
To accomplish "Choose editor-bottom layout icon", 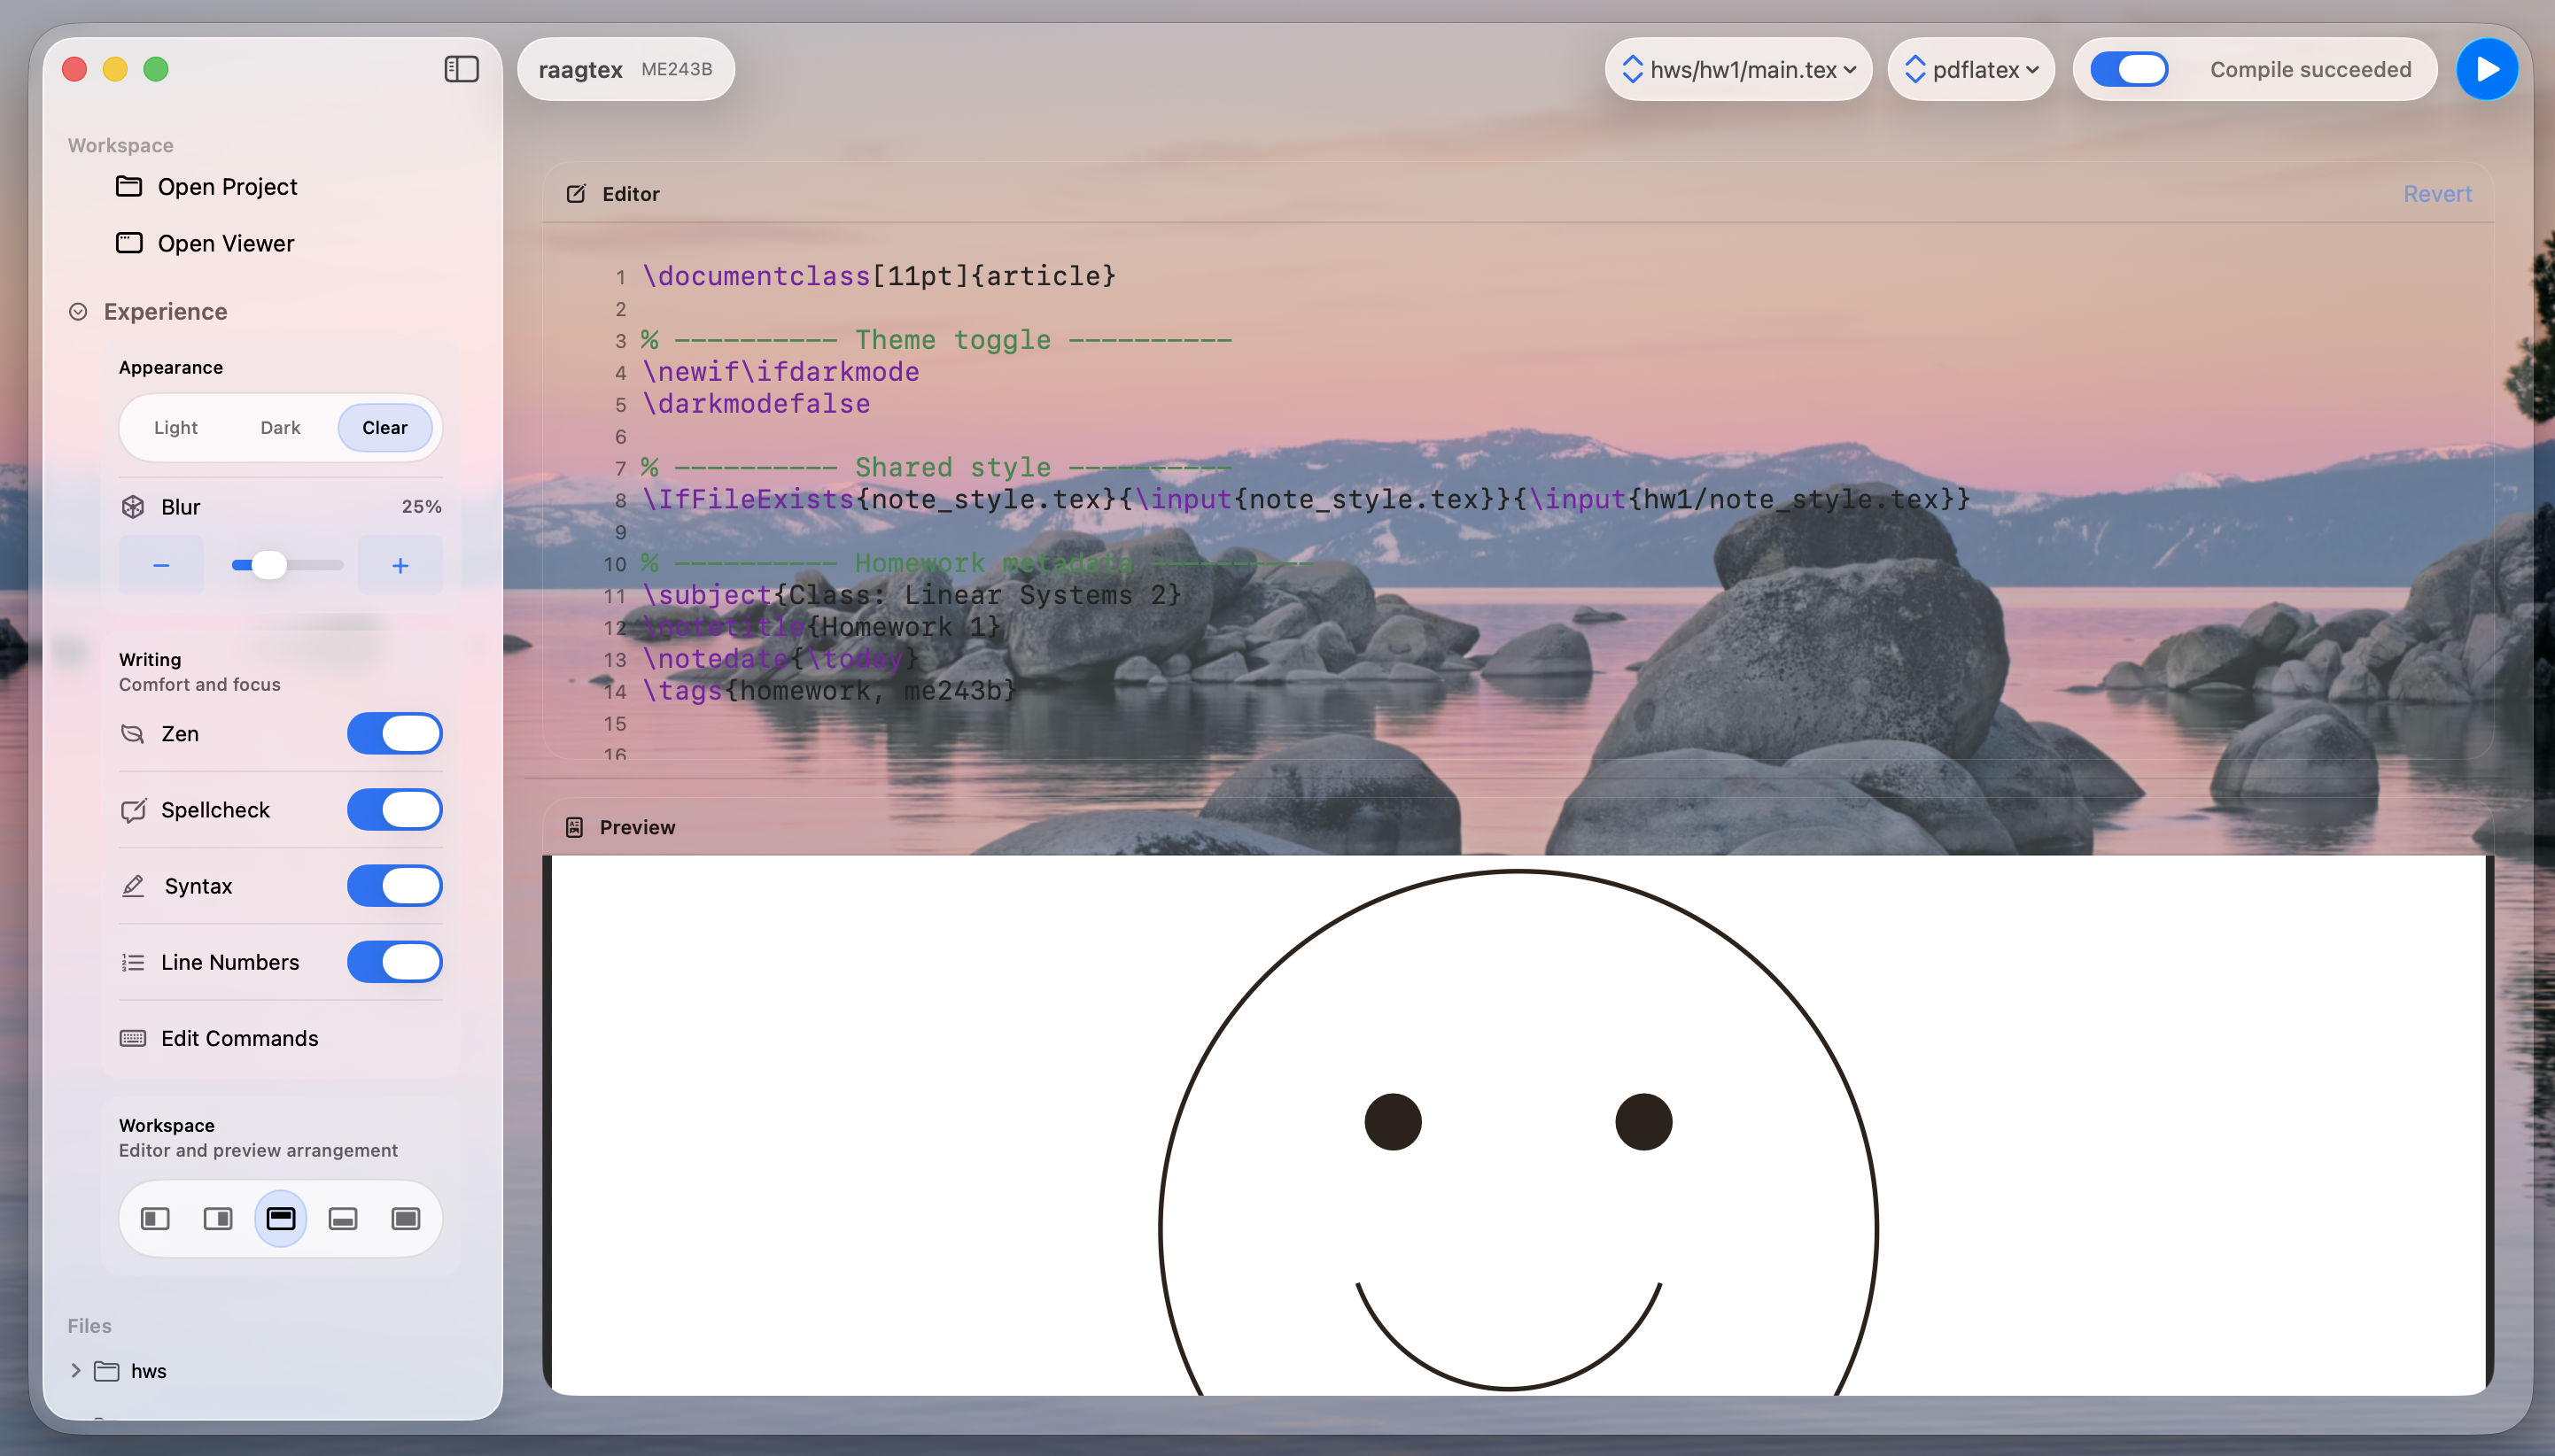I will coord(343,1218).
